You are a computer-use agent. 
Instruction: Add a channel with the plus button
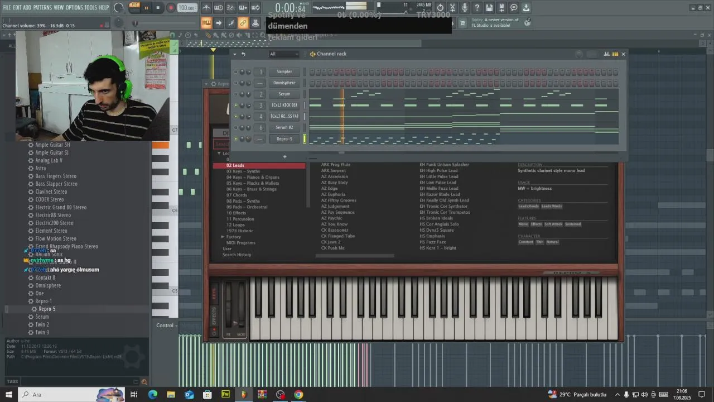[x=284, y=157]
